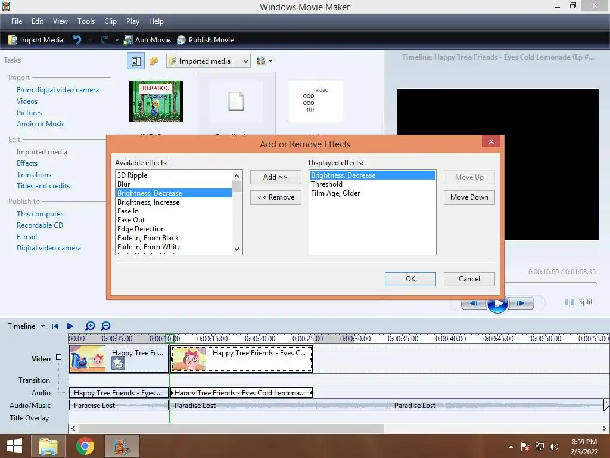
Task: Click the Audio or Music link
Action: pos(41,124)
